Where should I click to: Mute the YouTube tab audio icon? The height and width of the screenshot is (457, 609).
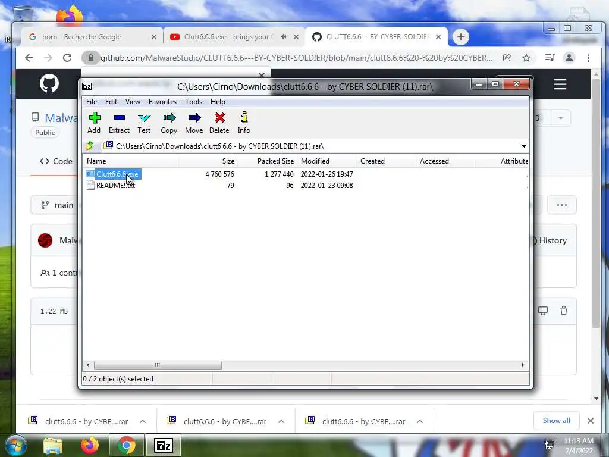(284, 36)
